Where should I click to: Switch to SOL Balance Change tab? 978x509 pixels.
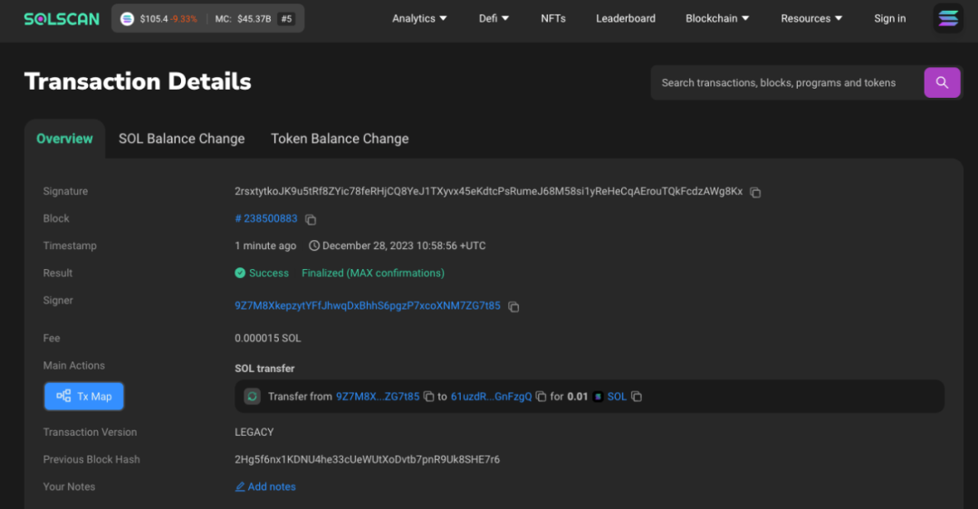tap(182, 139)
